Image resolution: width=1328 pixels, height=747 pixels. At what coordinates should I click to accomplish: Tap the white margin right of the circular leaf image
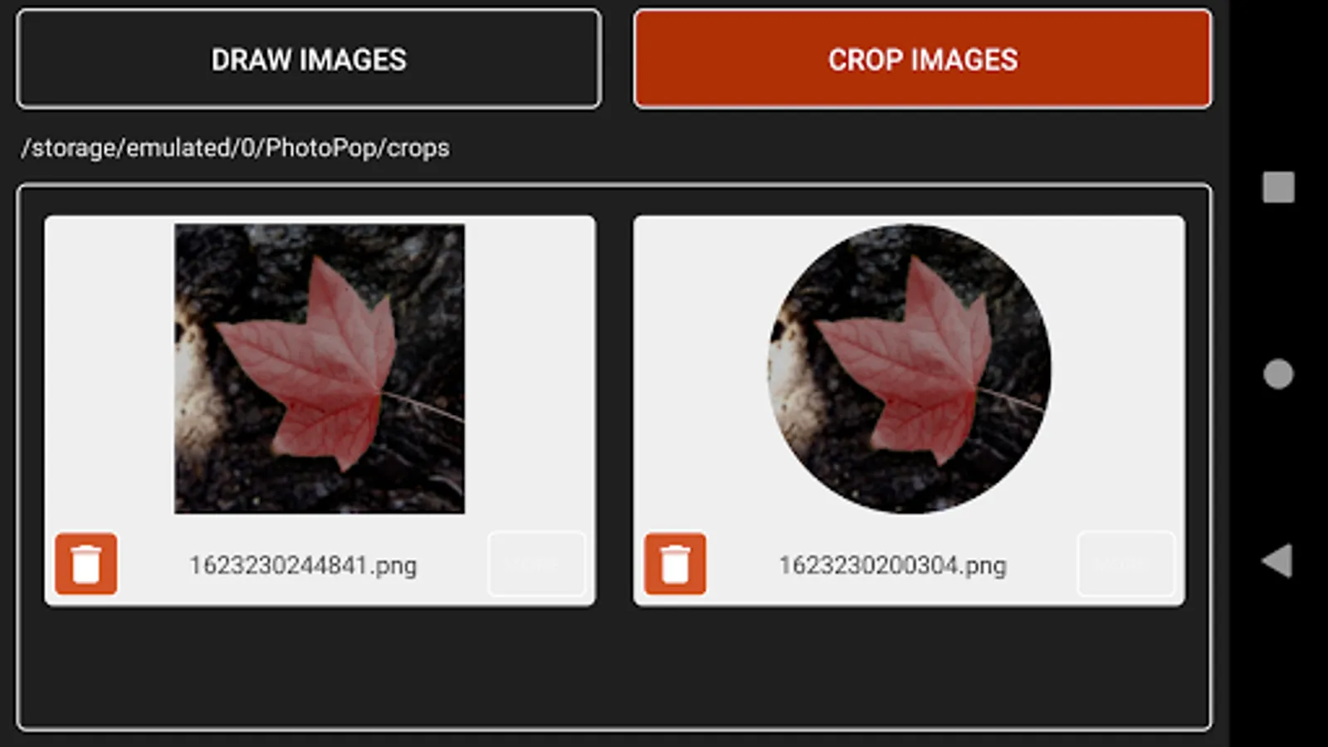[1118, 369]
